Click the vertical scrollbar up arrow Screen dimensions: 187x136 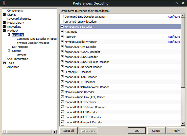click(x=183, y=16)
